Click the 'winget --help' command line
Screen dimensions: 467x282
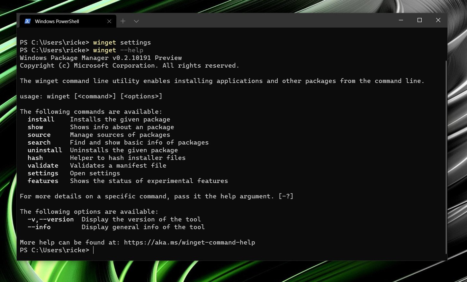(x=81, y=50)
